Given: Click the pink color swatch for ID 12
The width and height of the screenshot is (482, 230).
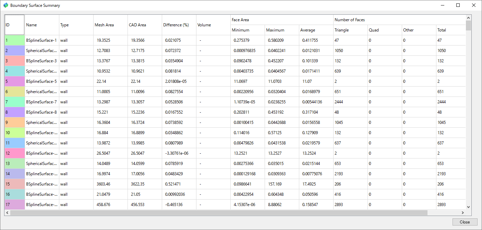Looking at the screenshot, I should 15,153.
